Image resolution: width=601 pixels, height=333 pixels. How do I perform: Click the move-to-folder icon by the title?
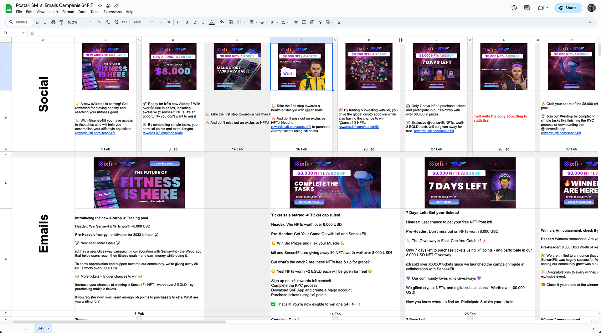point(108,6)
